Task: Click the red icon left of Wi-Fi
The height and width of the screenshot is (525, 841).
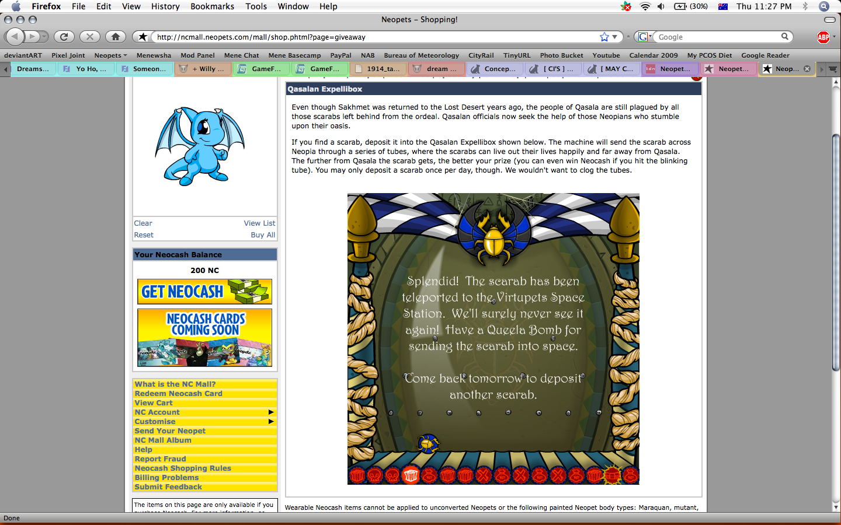Action: [x=626, y=6]
